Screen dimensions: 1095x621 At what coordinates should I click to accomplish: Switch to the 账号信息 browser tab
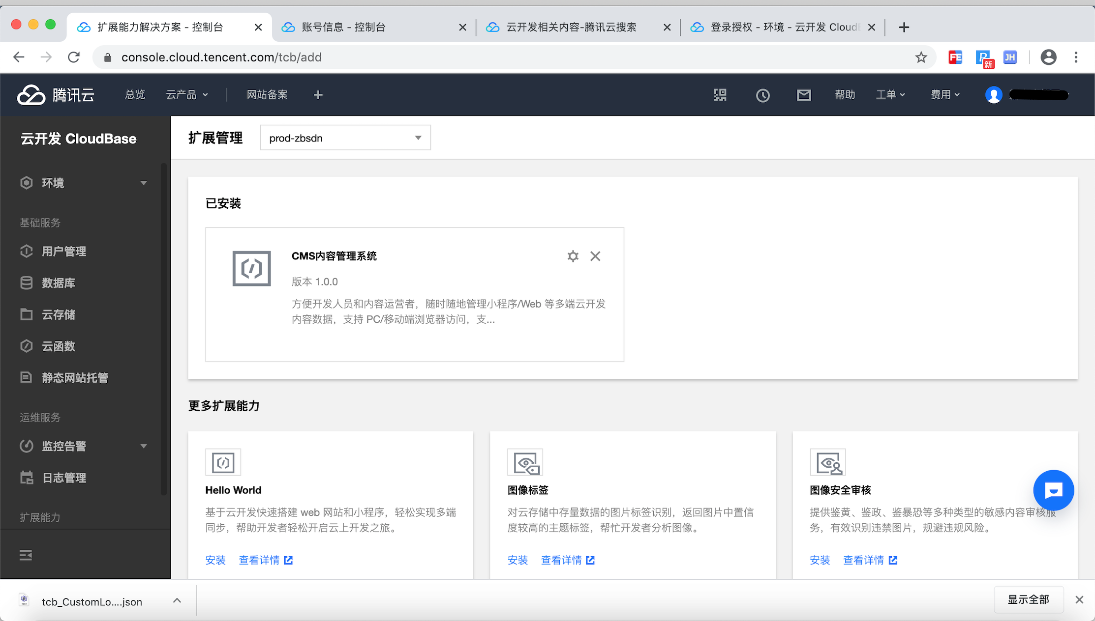click(x=343, y=28)
